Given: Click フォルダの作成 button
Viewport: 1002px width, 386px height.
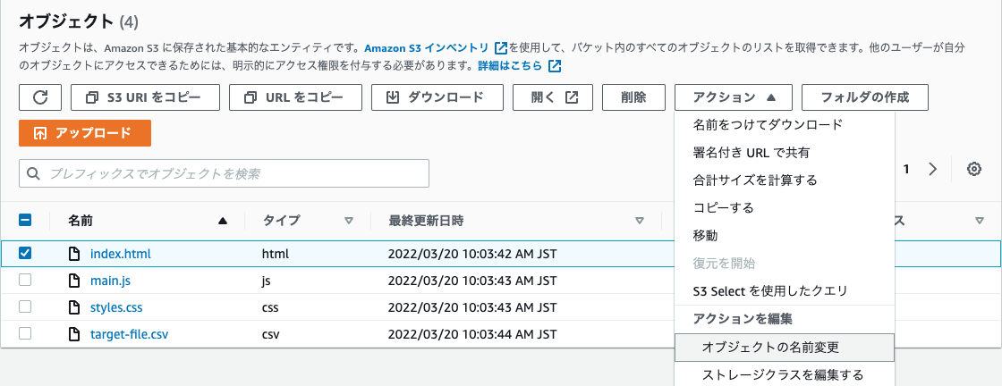Looking at the screenshot, I should coord(864,97).
